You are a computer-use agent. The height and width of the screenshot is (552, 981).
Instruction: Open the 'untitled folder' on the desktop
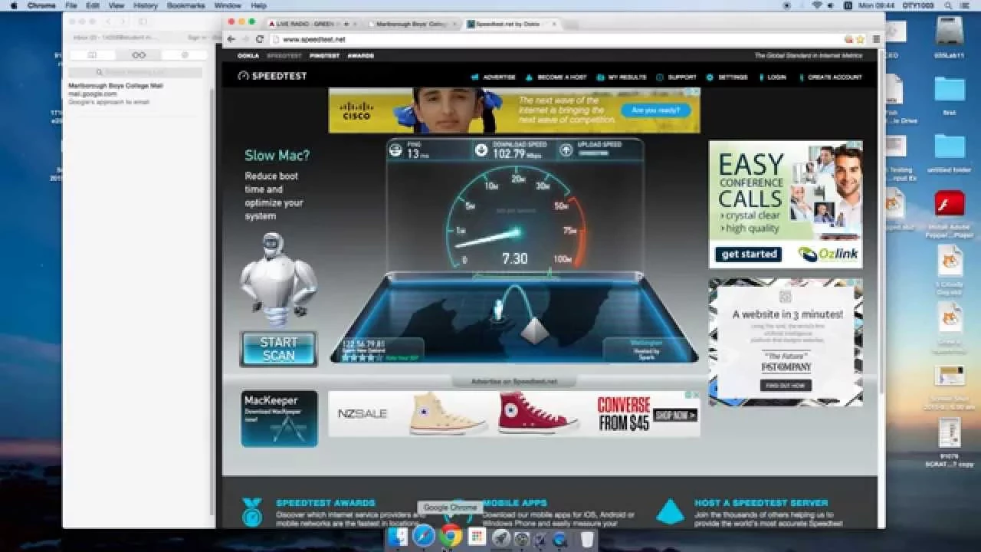950,152
